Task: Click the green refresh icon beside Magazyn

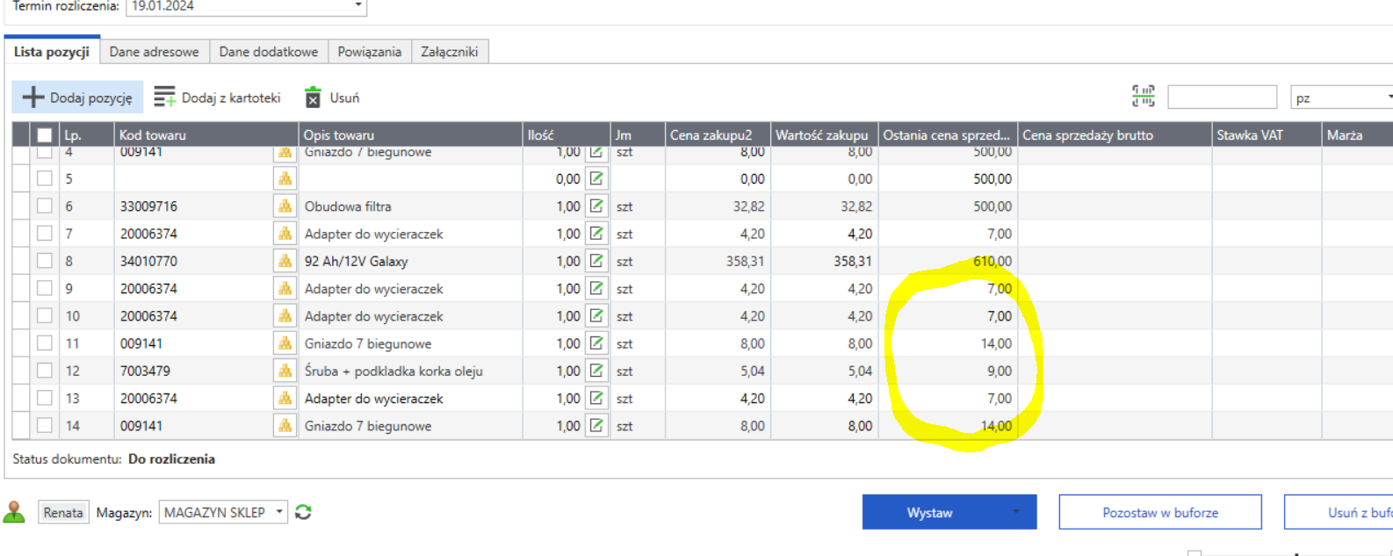Action: [303, 512]
